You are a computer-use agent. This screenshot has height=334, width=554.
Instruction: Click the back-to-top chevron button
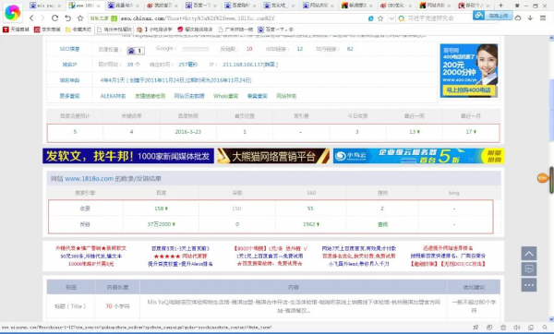click(x=529, y=254)
